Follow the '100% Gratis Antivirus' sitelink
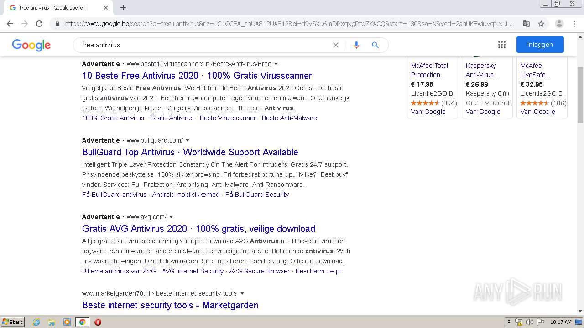The height and width of the screenshot is (328, 584). coord(113,118)
